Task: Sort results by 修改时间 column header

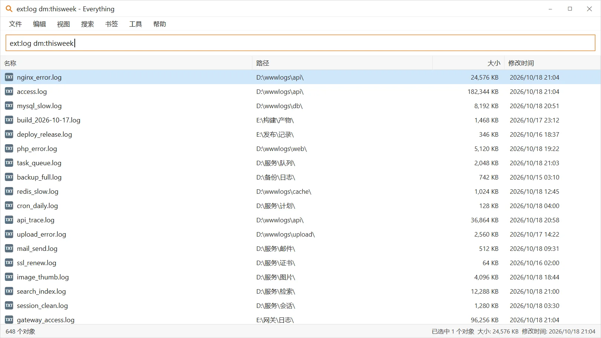Action: (552, 63)
